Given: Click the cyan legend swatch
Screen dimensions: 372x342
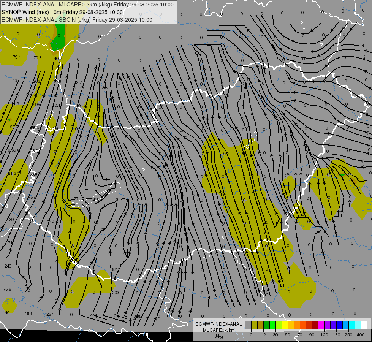Looking at the screenshot, I should pos(352,325).
